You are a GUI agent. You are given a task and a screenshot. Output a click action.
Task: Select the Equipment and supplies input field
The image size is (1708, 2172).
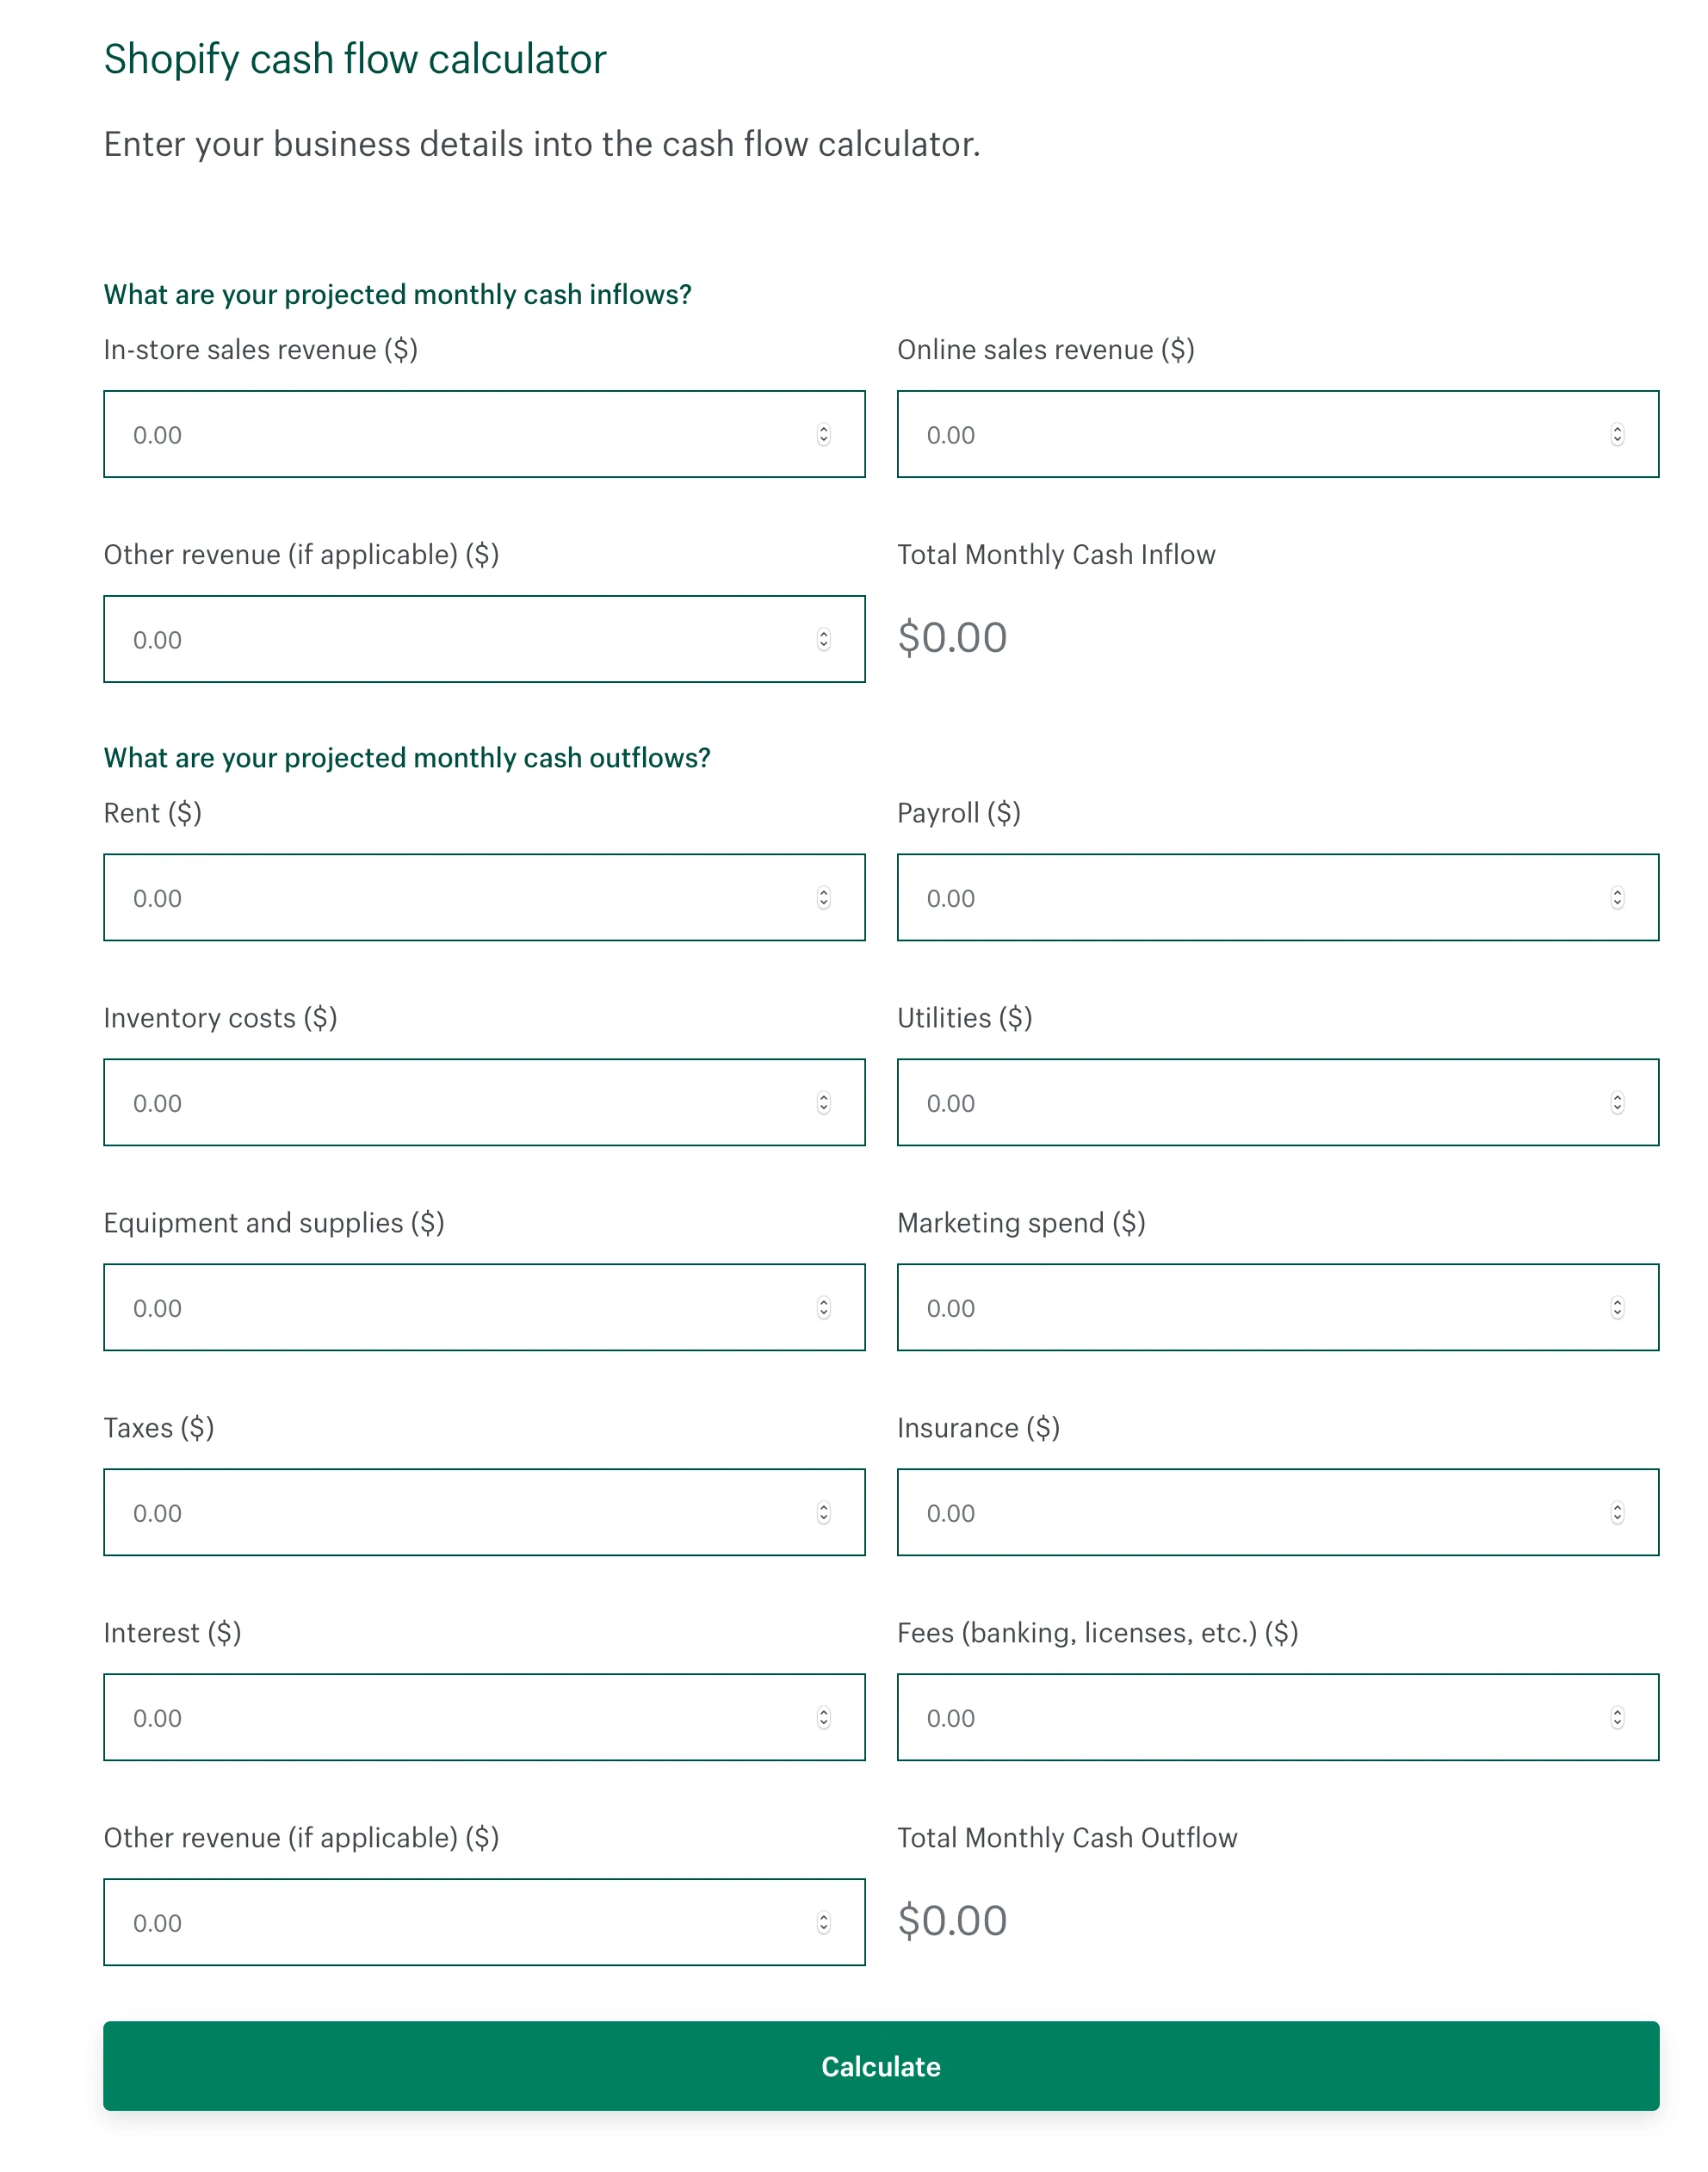pos(450,1307)
